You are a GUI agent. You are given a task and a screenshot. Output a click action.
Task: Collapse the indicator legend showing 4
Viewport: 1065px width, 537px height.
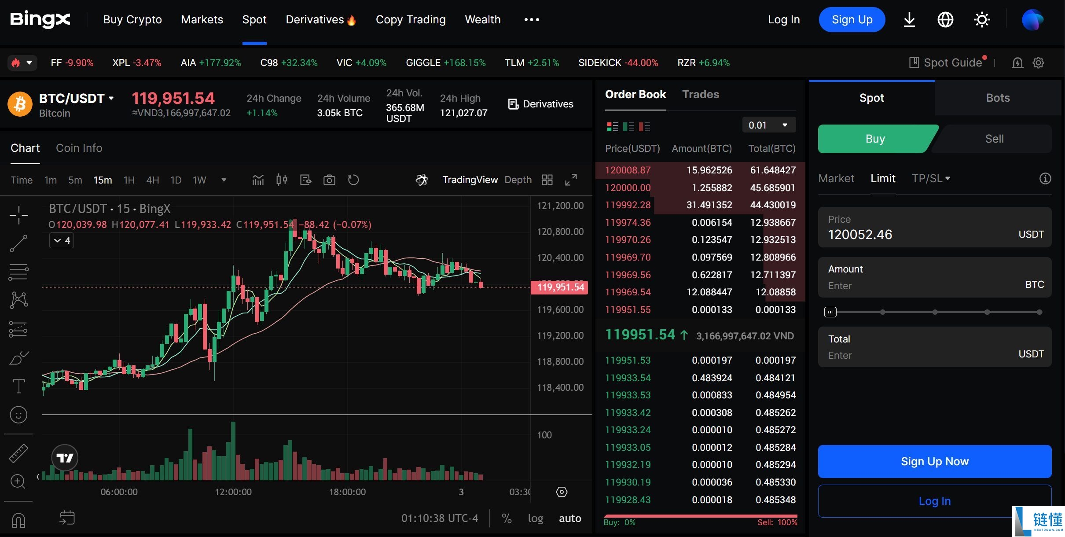click(x=62, y=240)
